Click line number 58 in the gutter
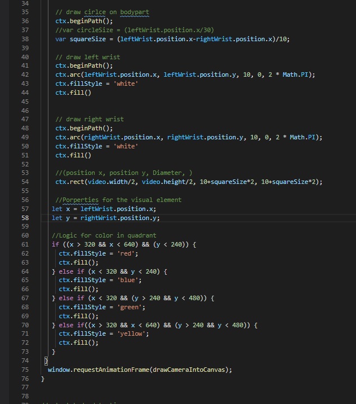The width and height of the screenshot is (356, 404). pos(24,218)
